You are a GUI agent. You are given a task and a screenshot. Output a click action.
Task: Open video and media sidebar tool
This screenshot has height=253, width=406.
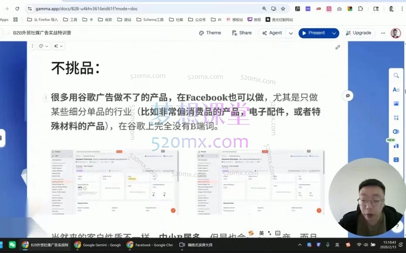pos(396,160)
